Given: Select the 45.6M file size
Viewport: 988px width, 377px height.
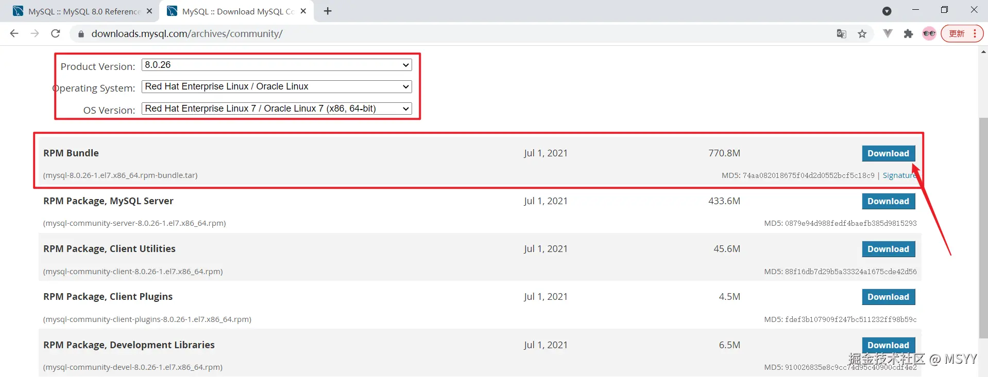Looking at the screenshot, I should (x=727, y=249).
